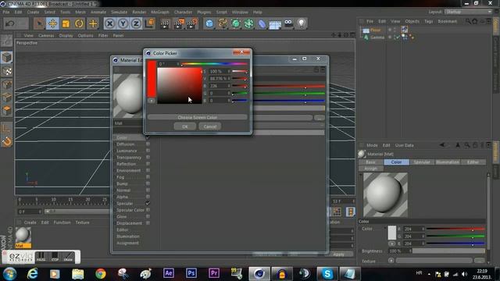Add a Cube primitive object
The image size is (500, 281).
coord(209,23)
